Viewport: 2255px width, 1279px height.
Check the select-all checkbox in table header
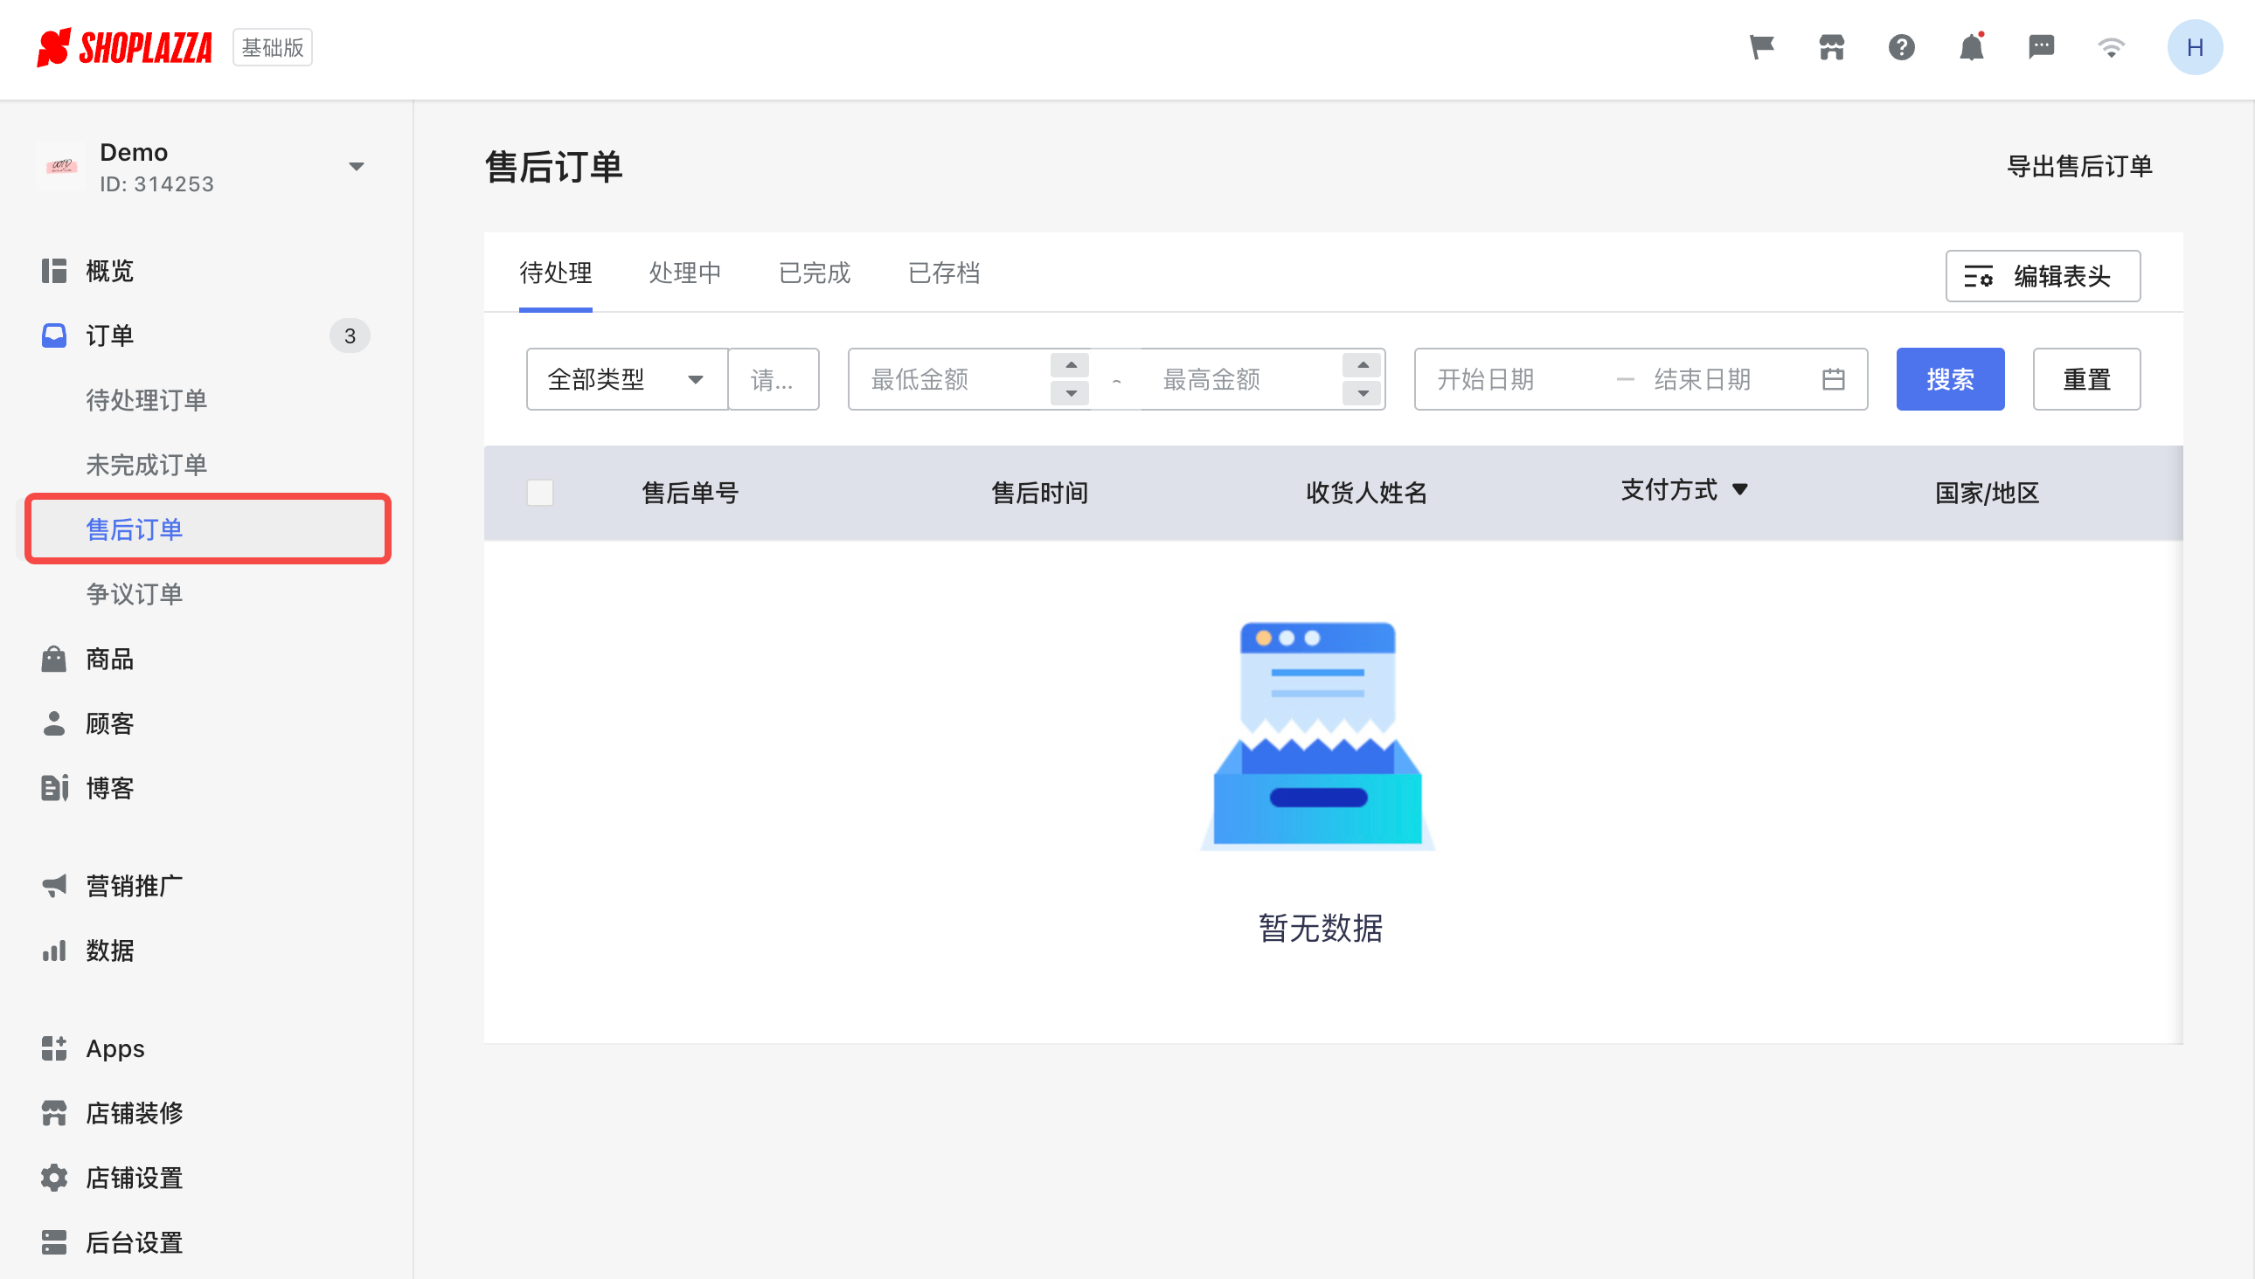pyautogui.click(x=539, y=493)
